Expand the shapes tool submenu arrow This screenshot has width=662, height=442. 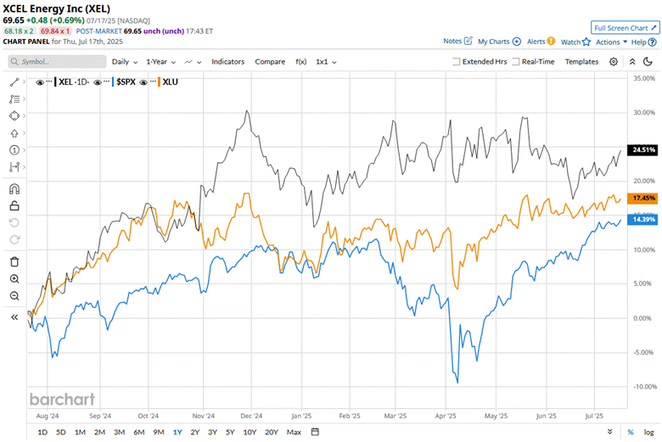pos(24,115)
